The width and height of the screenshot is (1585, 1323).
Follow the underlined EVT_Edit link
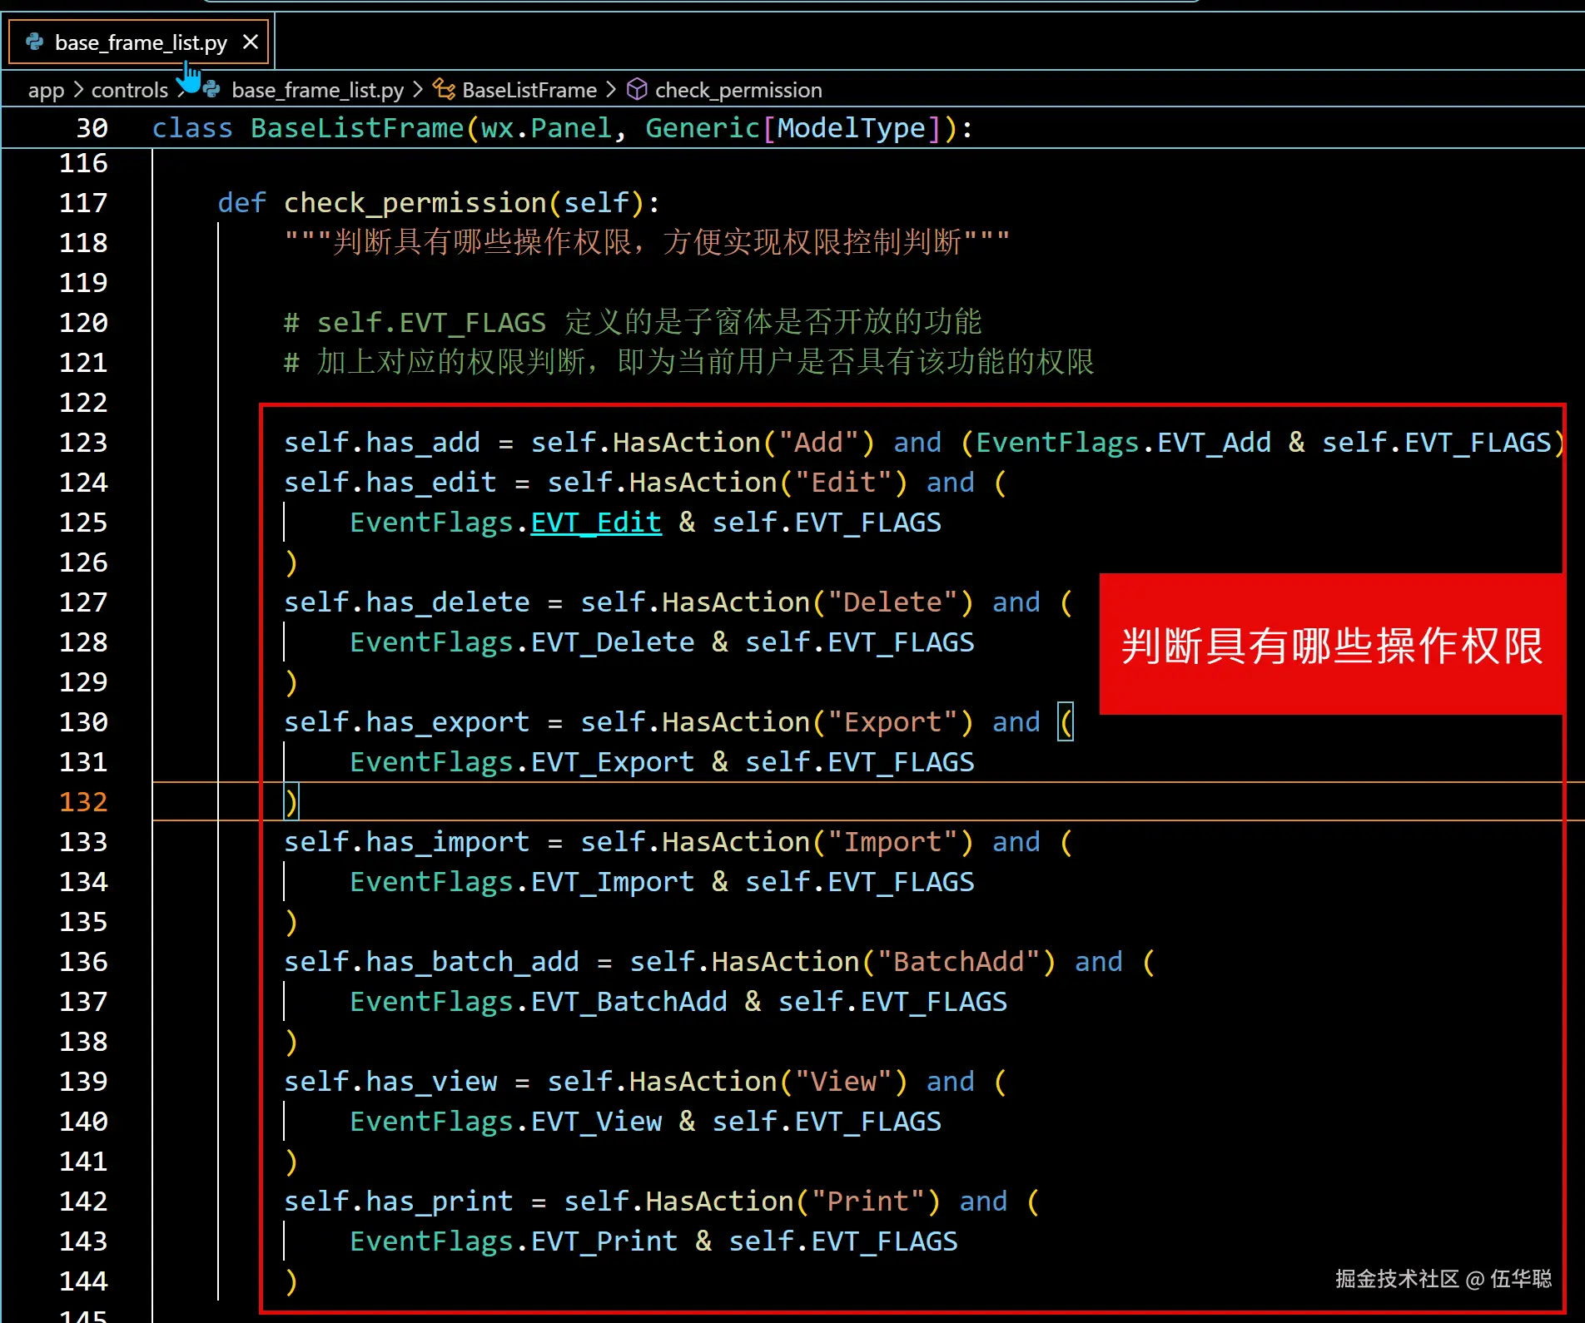point(596,523)
